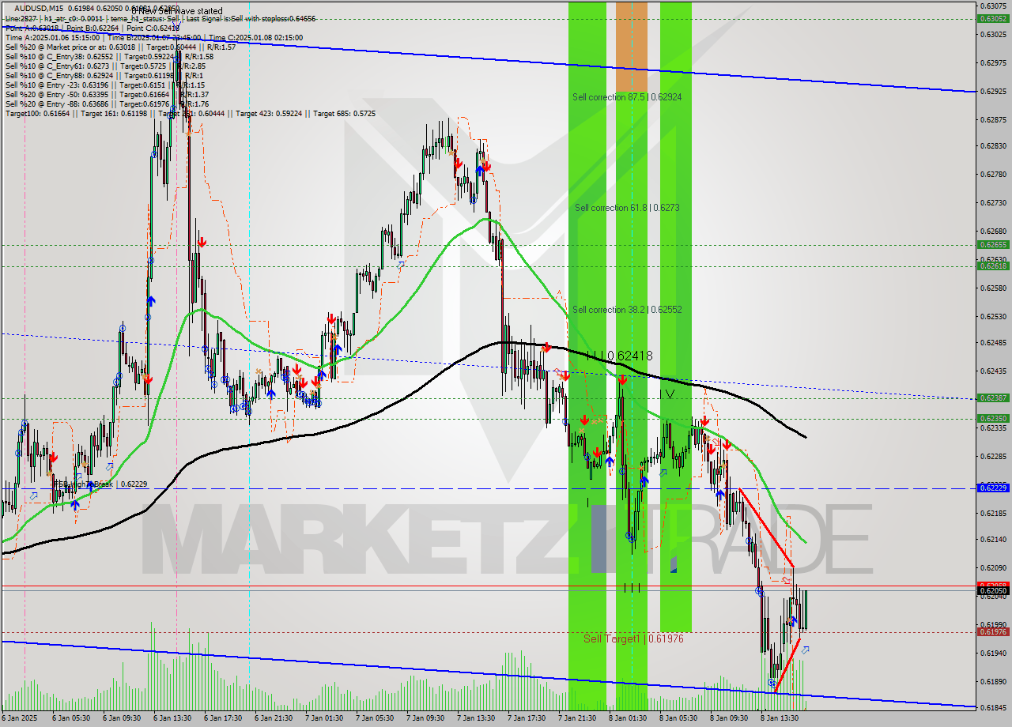The image size is (1012, 727).
Task: Select the 'Sell %10 @ C_Entry88: 0.62924' row
Action: coord(104,75)
